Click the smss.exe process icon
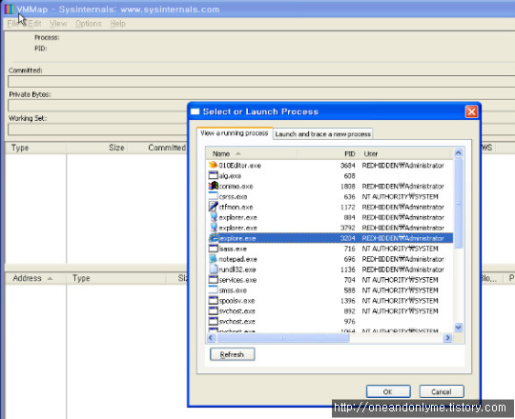Screen dimensions: 515x419 click(x=214, y=289)
